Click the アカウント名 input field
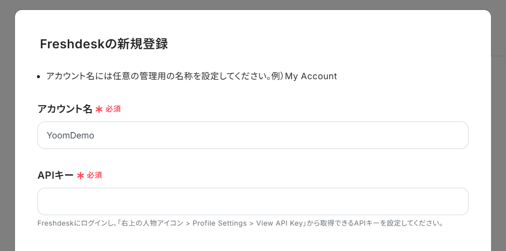 coord(253,135)
